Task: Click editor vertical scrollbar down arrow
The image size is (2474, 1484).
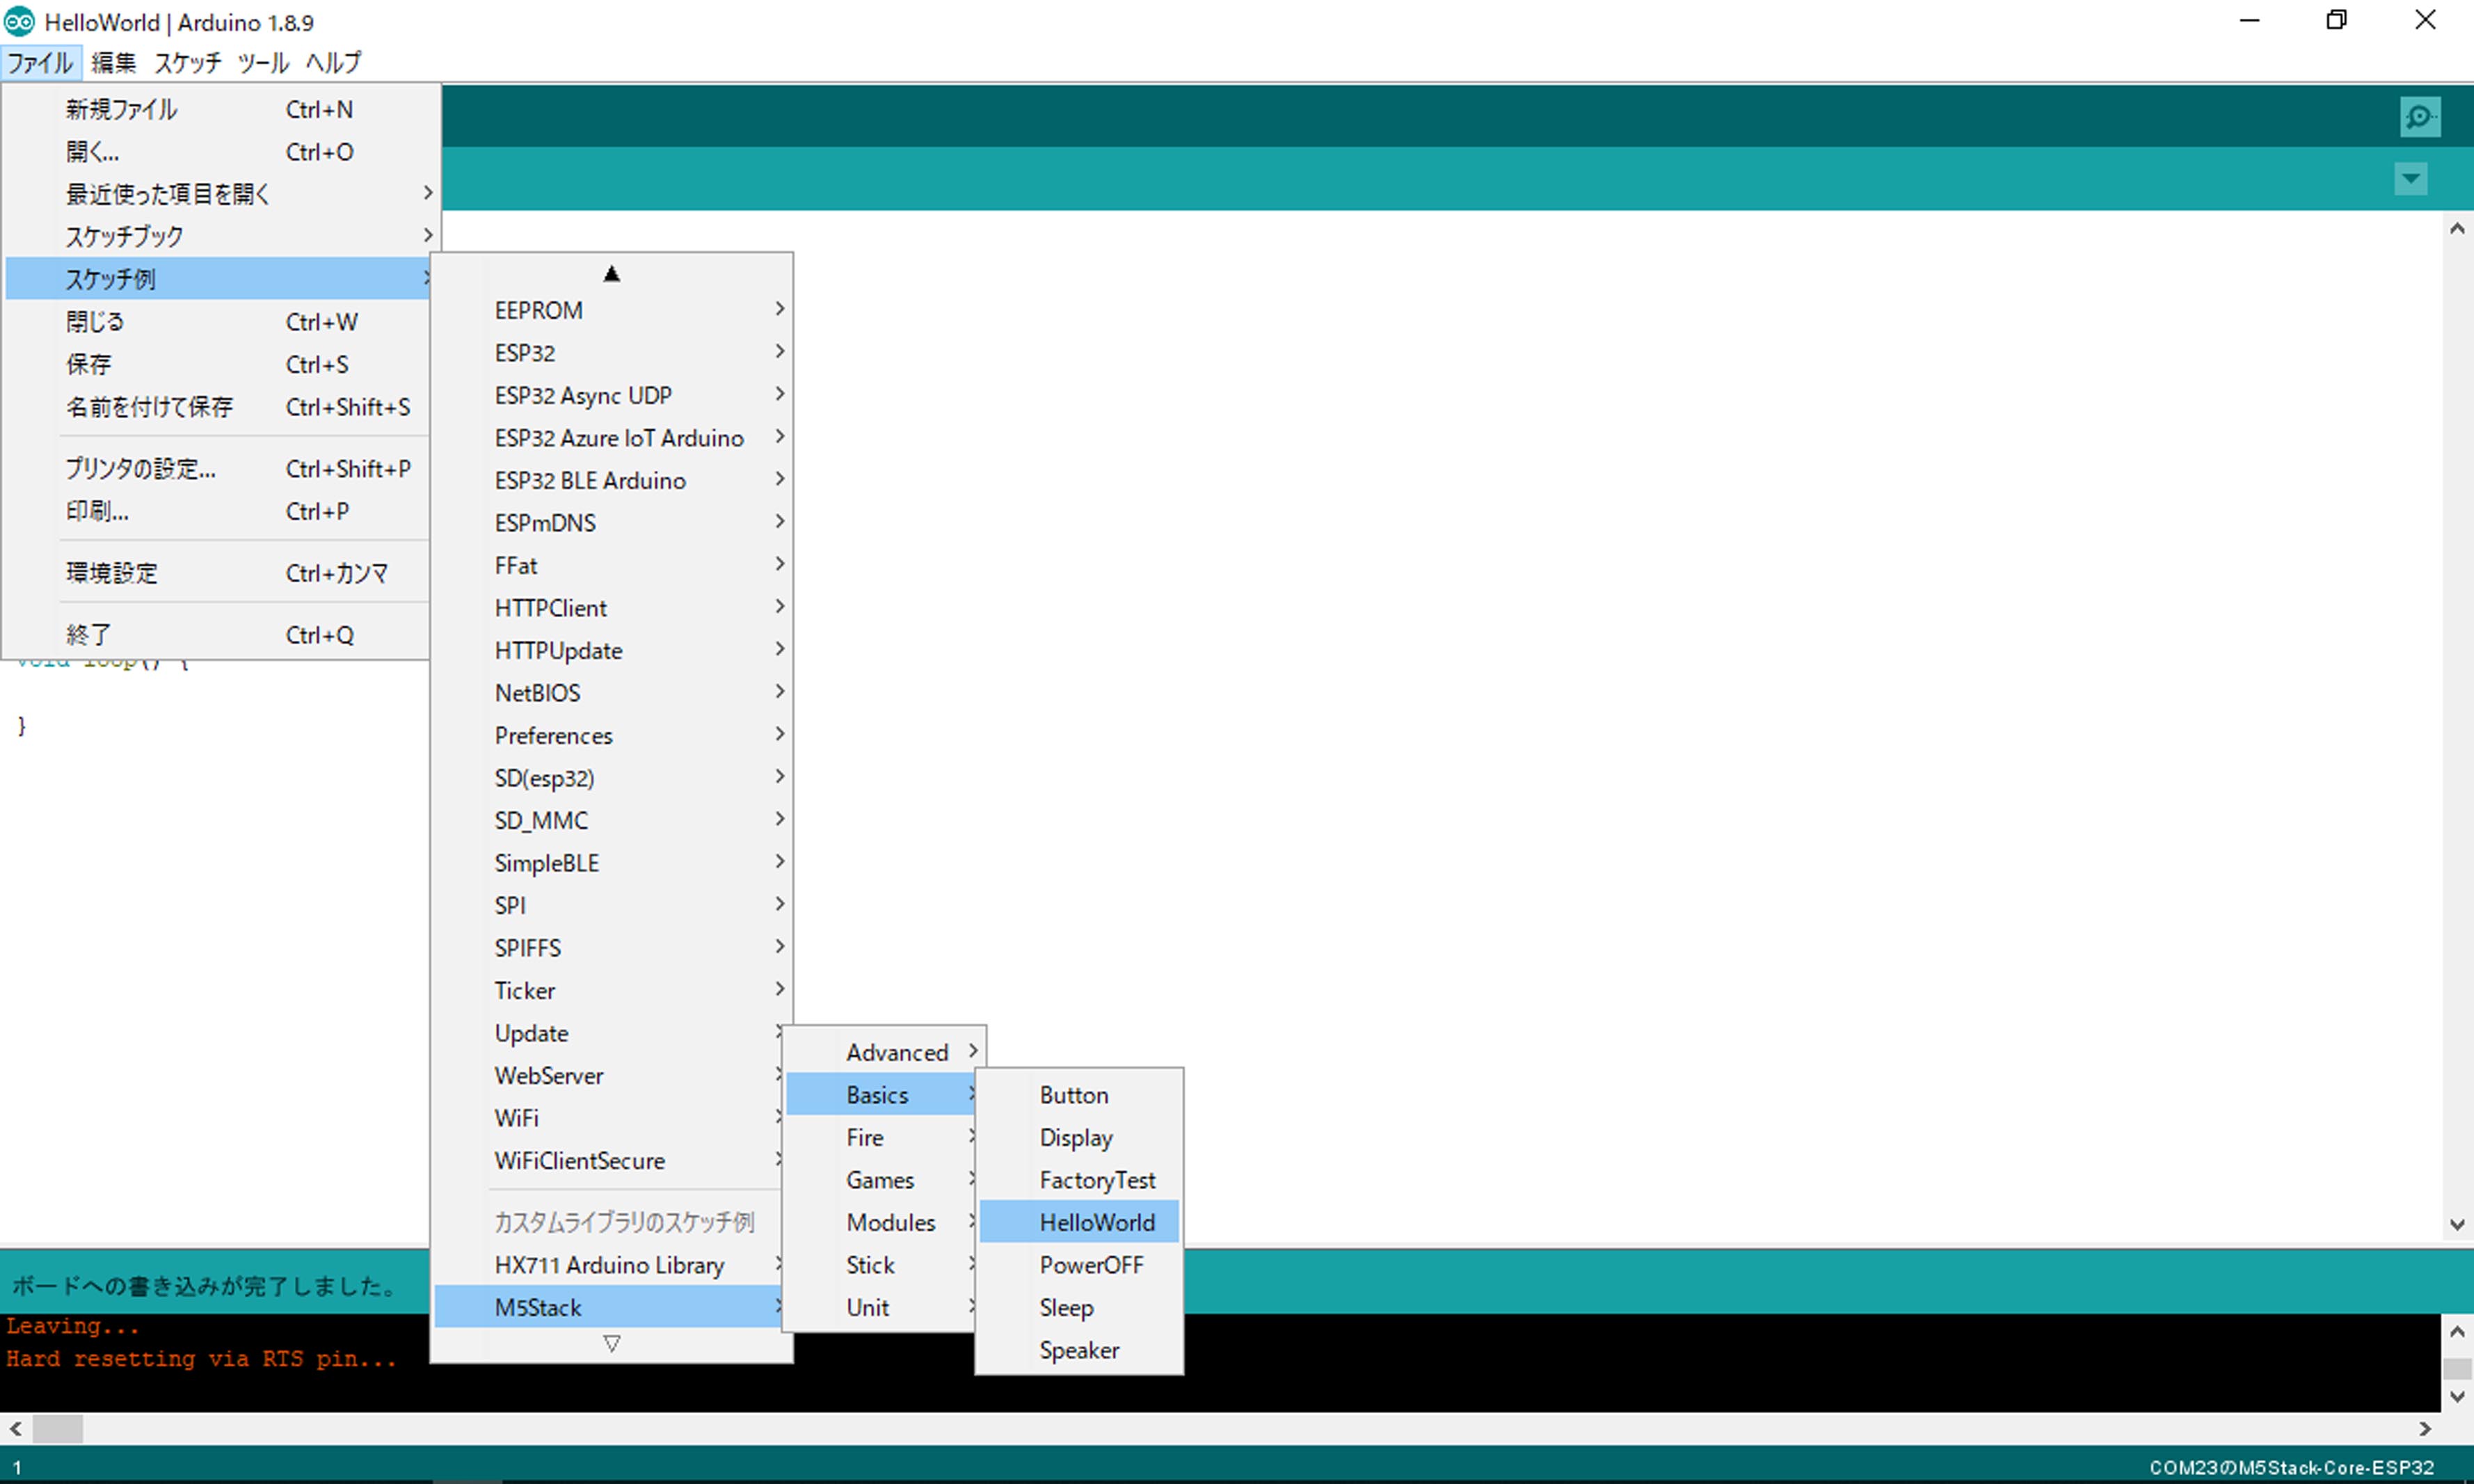Action: [x=2456, y=1225]
